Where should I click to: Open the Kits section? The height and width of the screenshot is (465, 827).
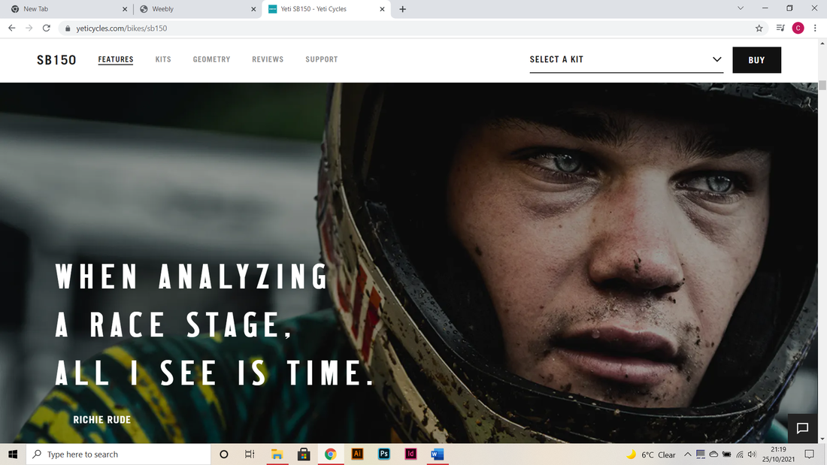pyautogui.click(x=163, y=59)
